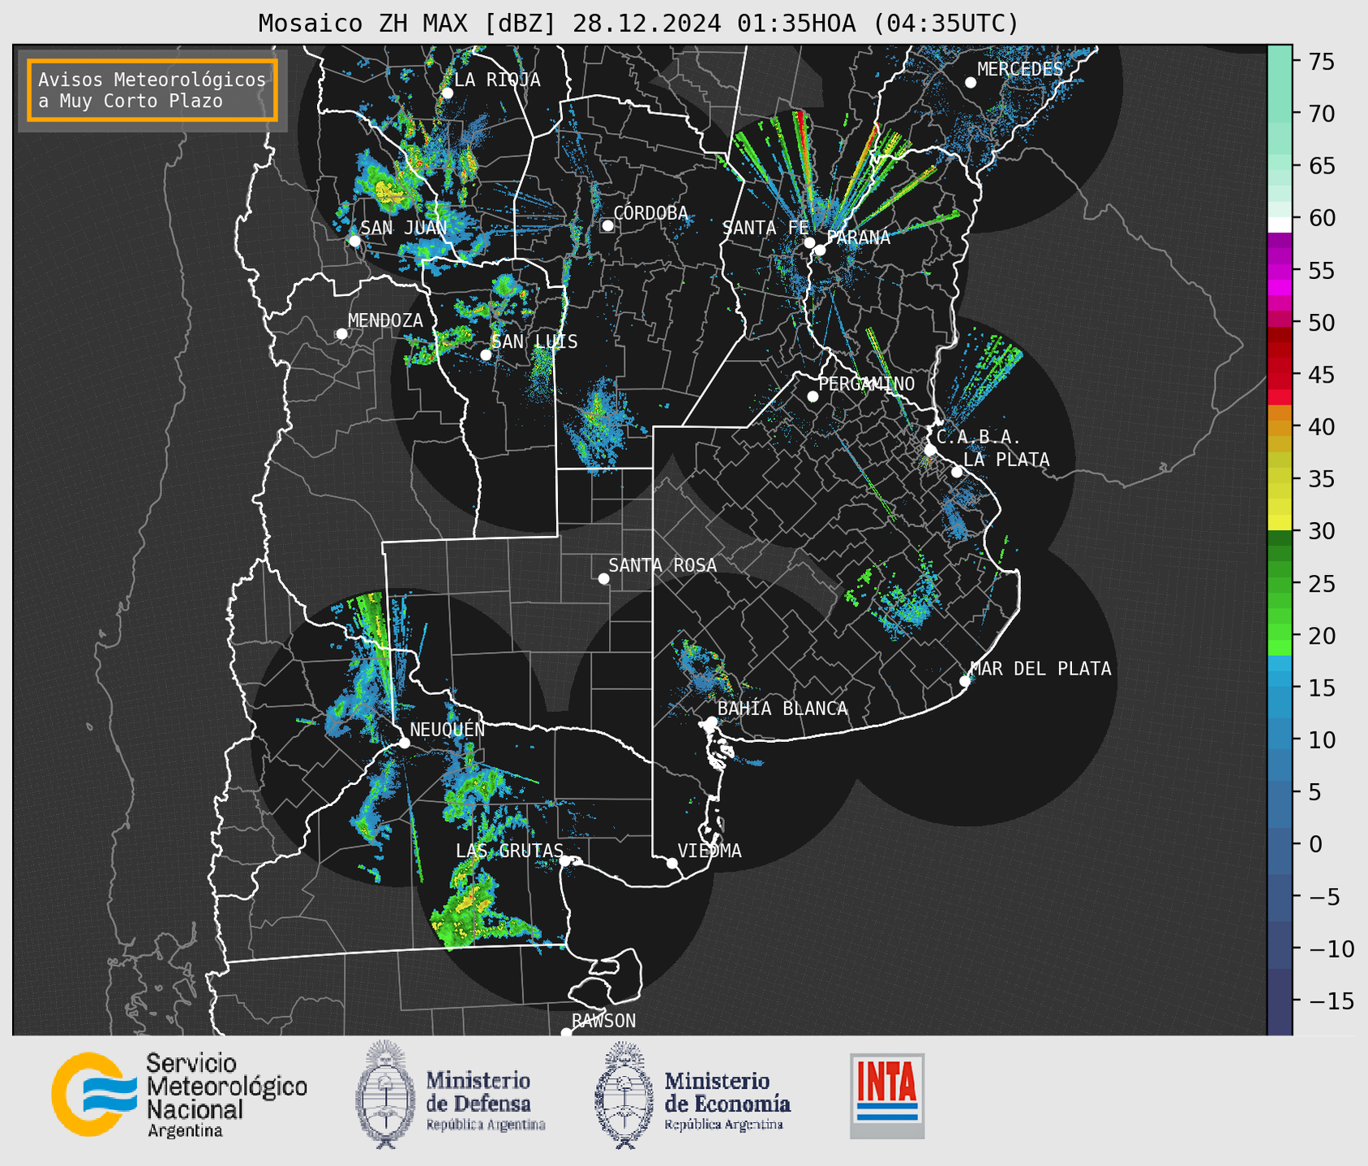Click the yellow 30 dBZ color band
1368x1166 pixels.
click(1280, 523)
